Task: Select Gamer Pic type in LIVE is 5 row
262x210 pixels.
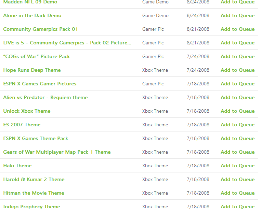Action: tap(153, 43)
